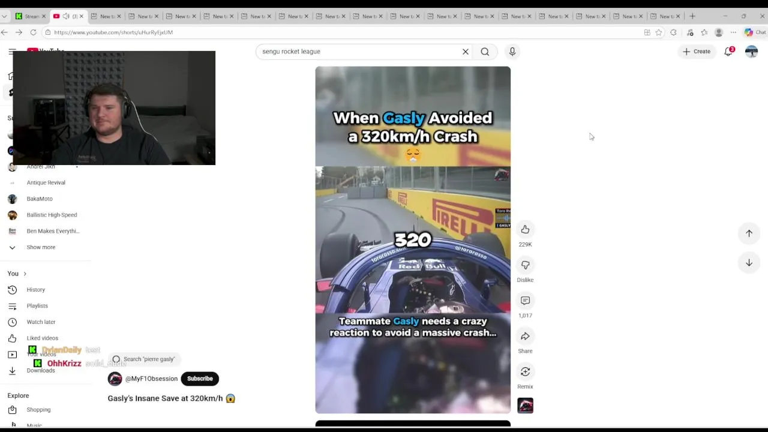This screenshot has height=432, width=768.
Task: Expand Show more subscriptions
Action: click(x=41, y=247)
